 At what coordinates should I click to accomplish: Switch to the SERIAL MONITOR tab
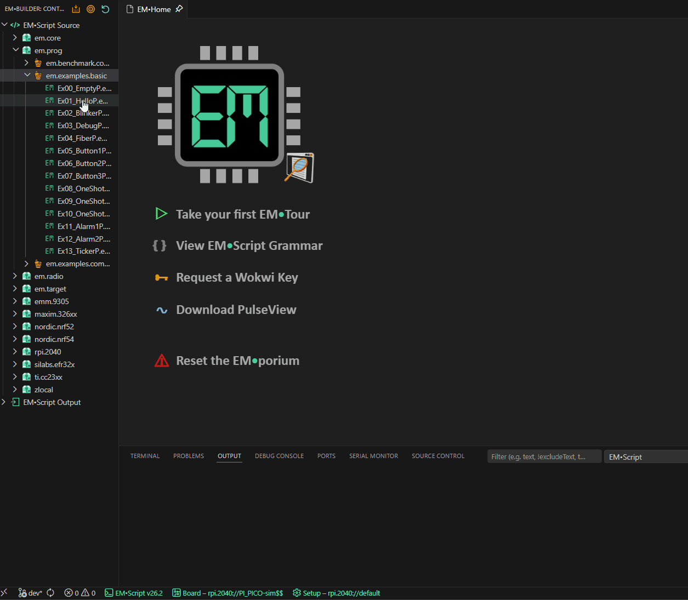[x=373, y=456]
